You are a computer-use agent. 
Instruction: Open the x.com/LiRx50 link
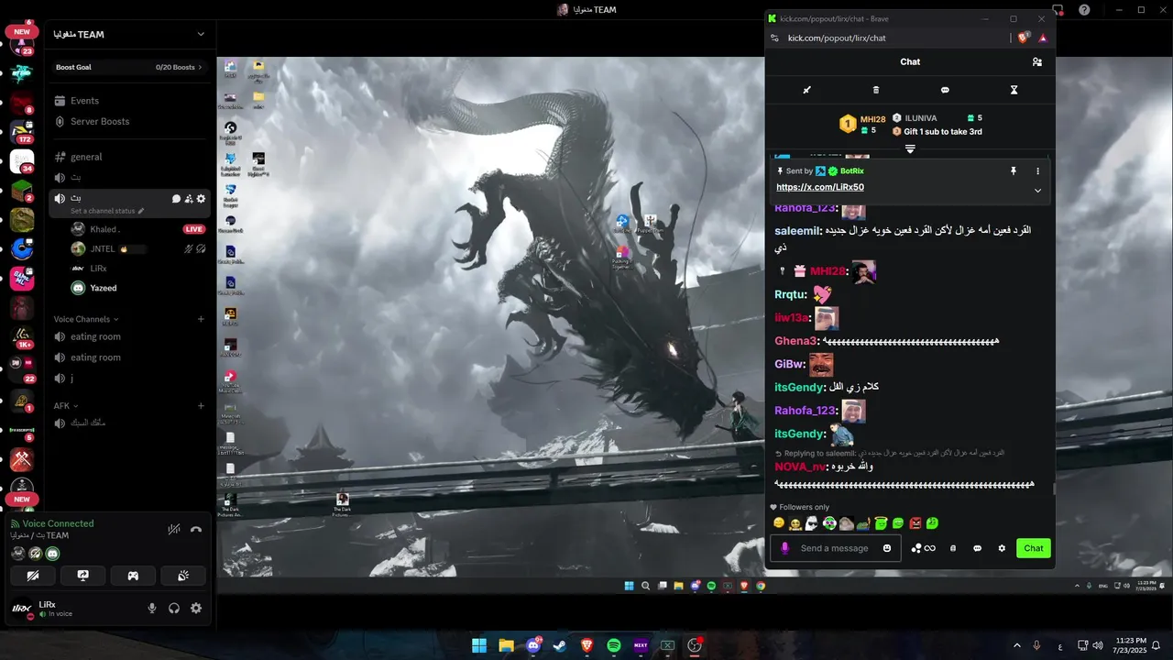pyautogui.click(x=820, y=187)
